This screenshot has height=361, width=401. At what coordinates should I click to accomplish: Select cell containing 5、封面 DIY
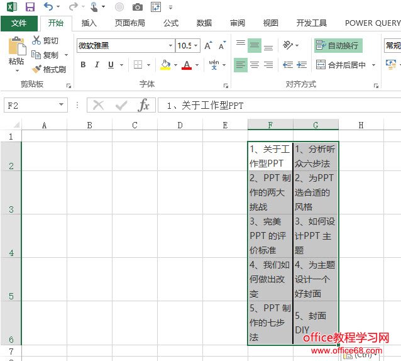(315, 323)
